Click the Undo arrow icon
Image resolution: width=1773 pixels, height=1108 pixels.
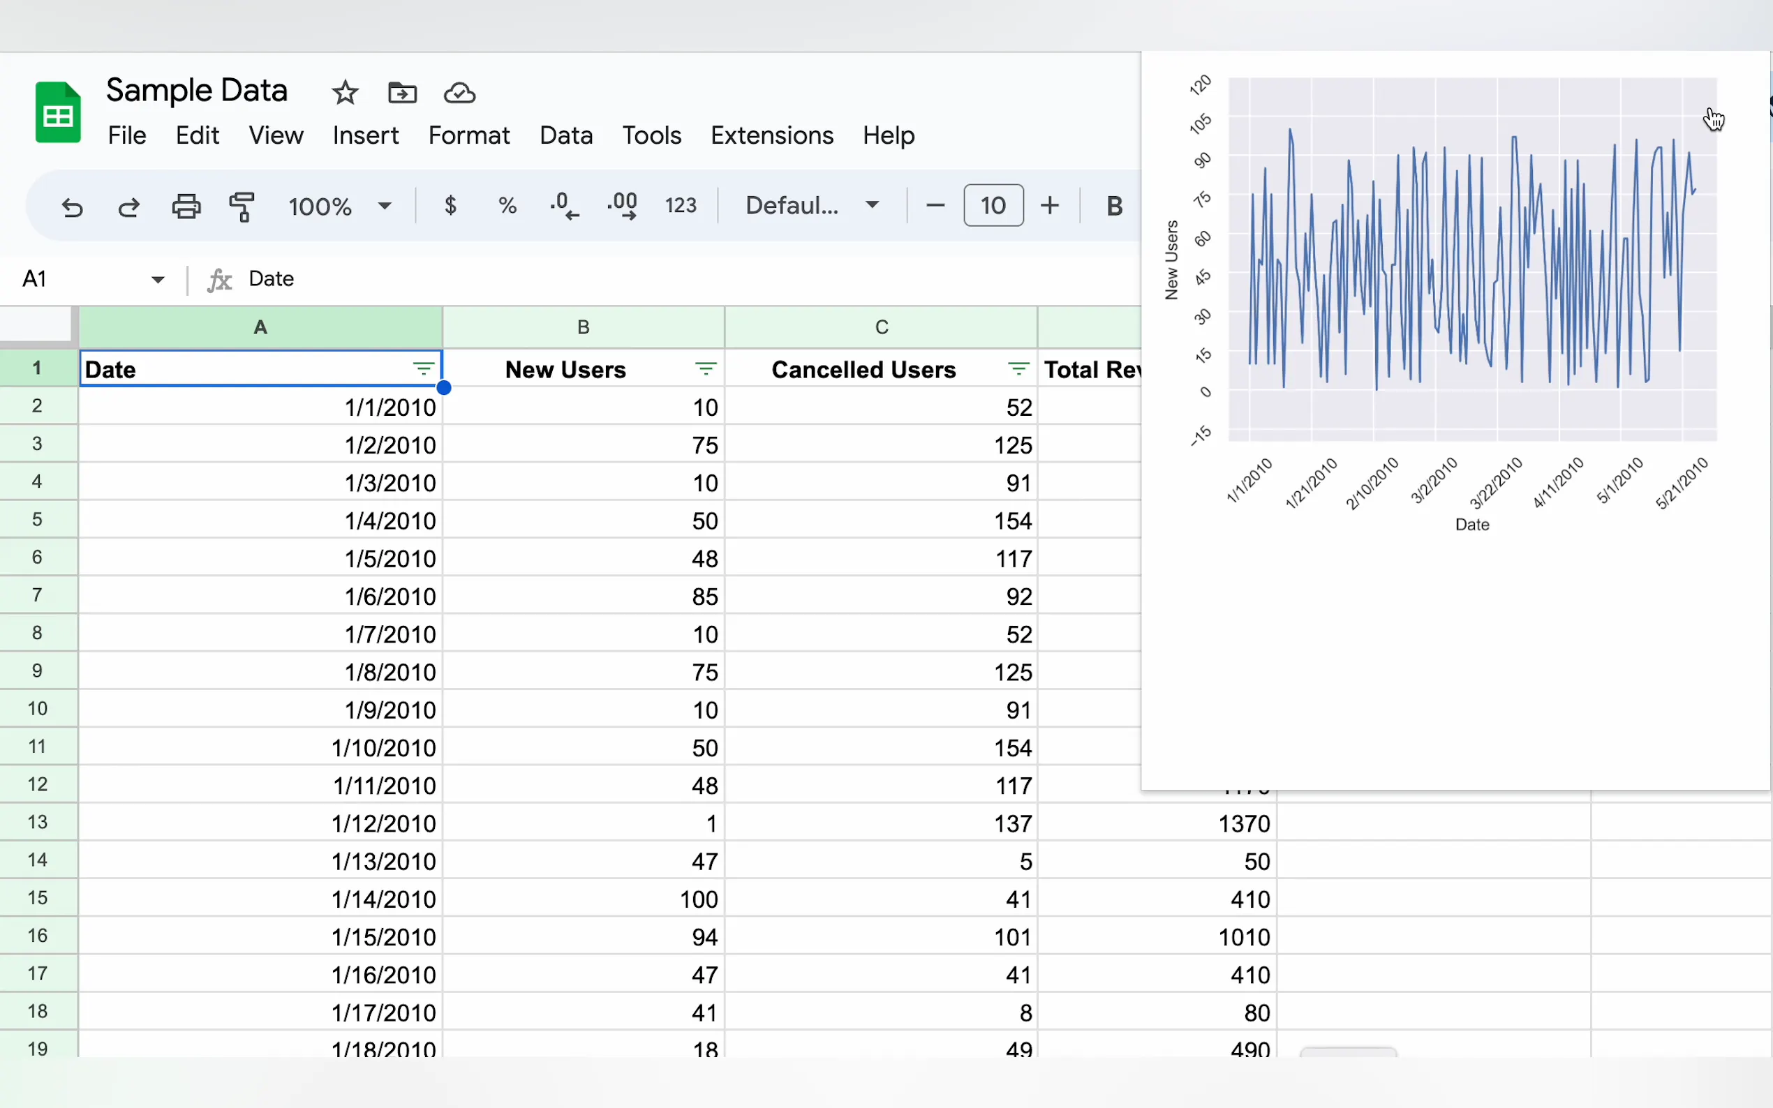click(x=72, y=207)
